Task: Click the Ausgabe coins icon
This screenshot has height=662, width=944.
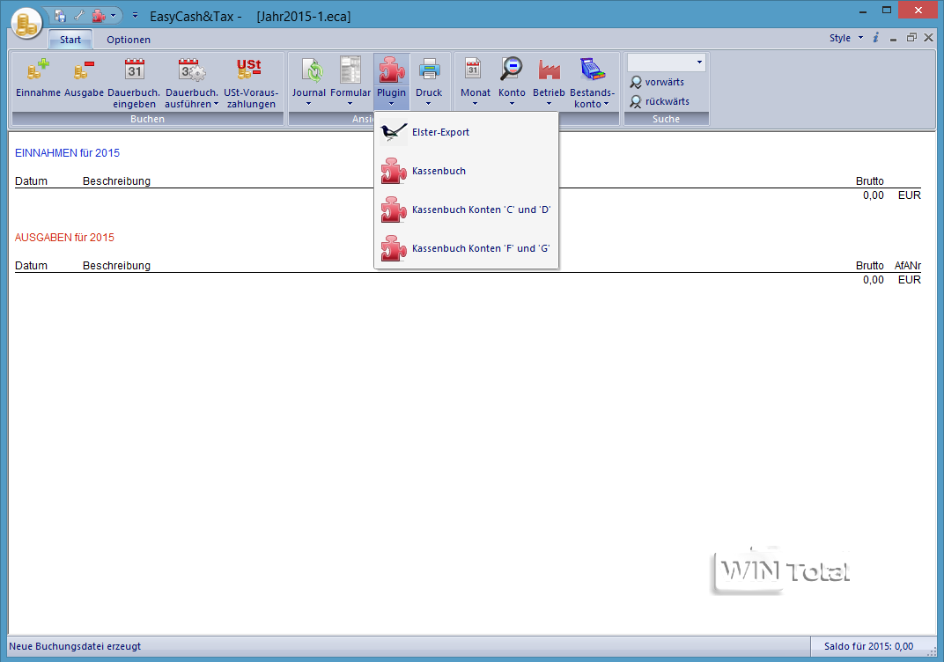Action: click(x=85, y=70)
